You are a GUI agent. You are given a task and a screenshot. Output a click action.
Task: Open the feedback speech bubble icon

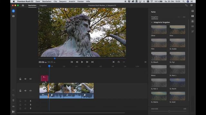point(192,5)
